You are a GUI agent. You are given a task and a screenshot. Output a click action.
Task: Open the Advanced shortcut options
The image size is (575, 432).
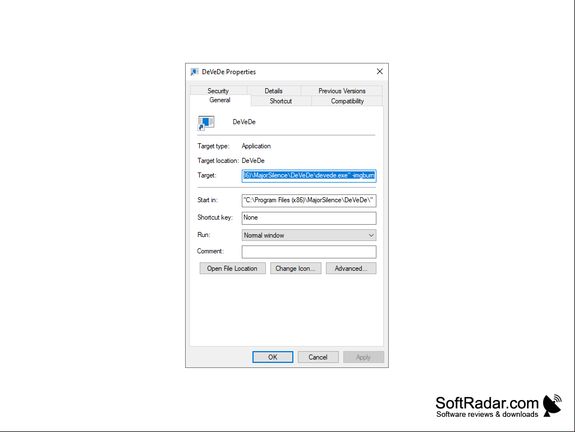pos(351,269)
